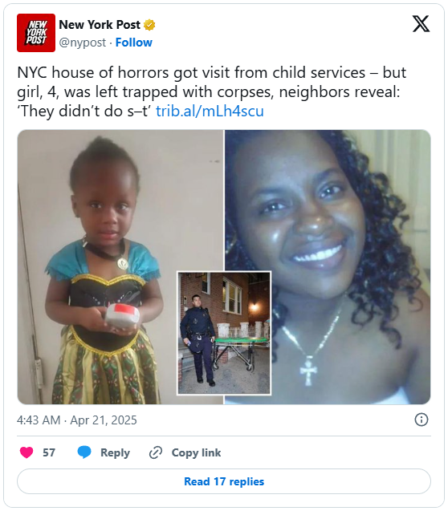
Task: Open the New York Post avatar
Action: (x=36, y=33)
